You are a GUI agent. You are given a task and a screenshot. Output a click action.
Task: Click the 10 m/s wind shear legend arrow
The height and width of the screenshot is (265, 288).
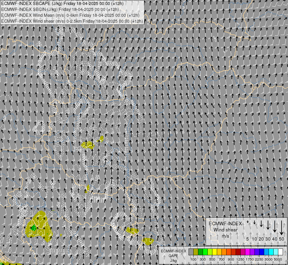(254, 223)
